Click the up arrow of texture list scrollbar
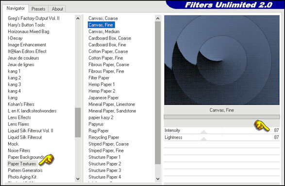Image resolution: width=285 pixels, height=186 pixels. (x=158, y=18)
